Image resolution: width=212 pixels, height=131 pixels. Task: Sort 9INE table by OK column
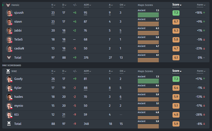tap(122, 71)
